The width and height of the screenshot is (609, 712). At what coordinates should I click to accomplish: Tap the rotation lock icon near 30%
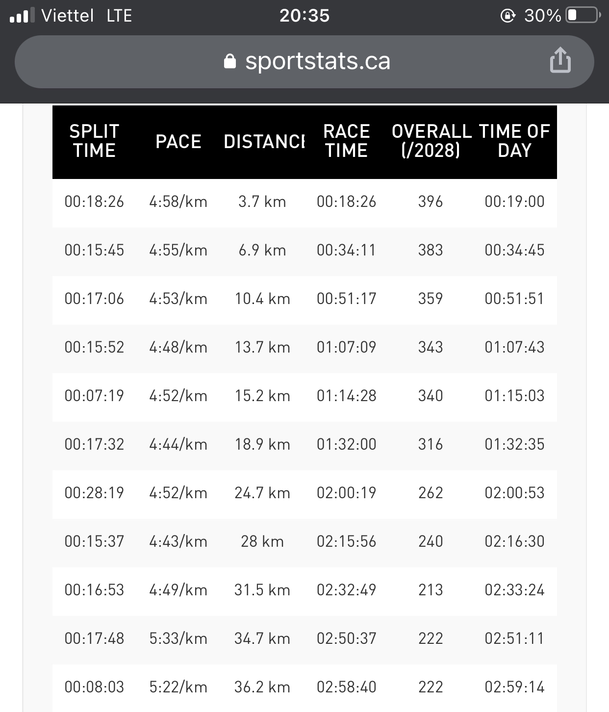pyautogui.click(x=507, y=16)
